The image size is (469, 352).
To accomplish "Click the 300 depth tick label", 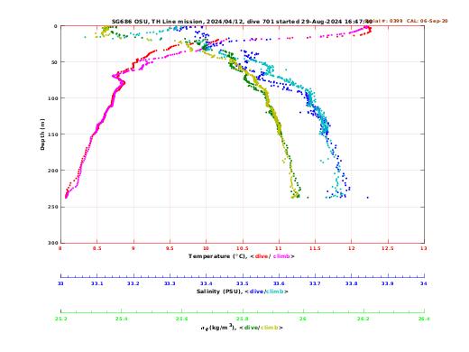I will point(53,243).
